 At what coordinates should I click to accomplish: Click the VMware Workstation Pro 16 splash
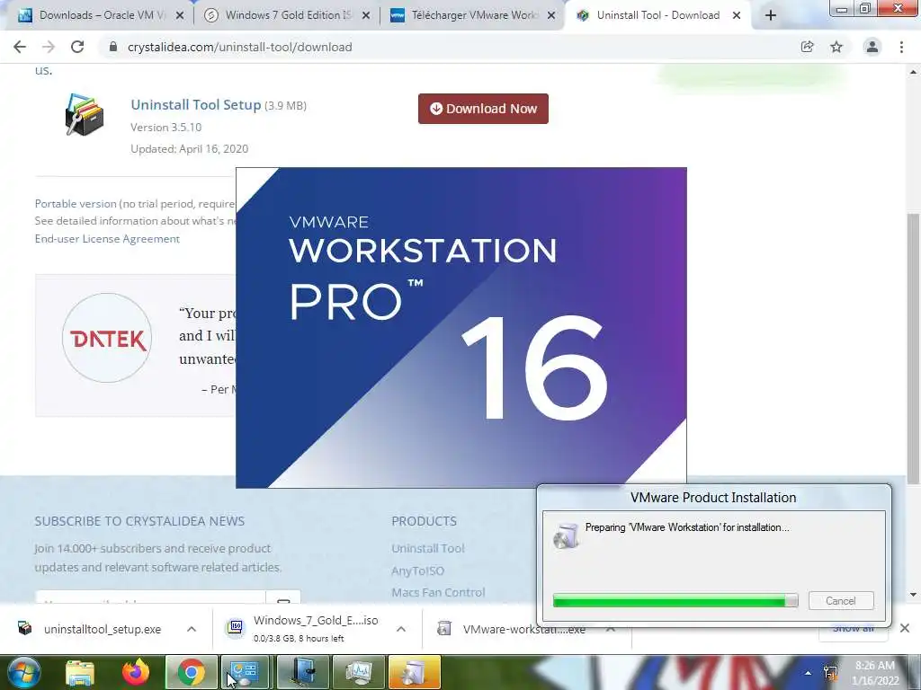[x=461, y=327]
